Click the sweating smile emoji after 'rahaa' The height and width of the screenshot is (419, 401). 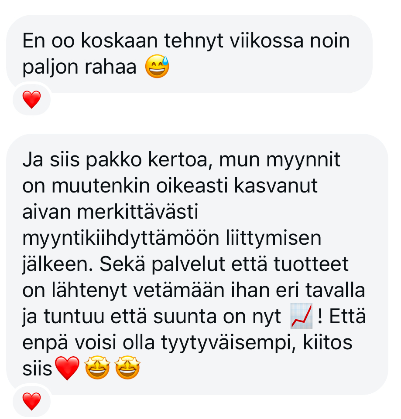(157, 66)
